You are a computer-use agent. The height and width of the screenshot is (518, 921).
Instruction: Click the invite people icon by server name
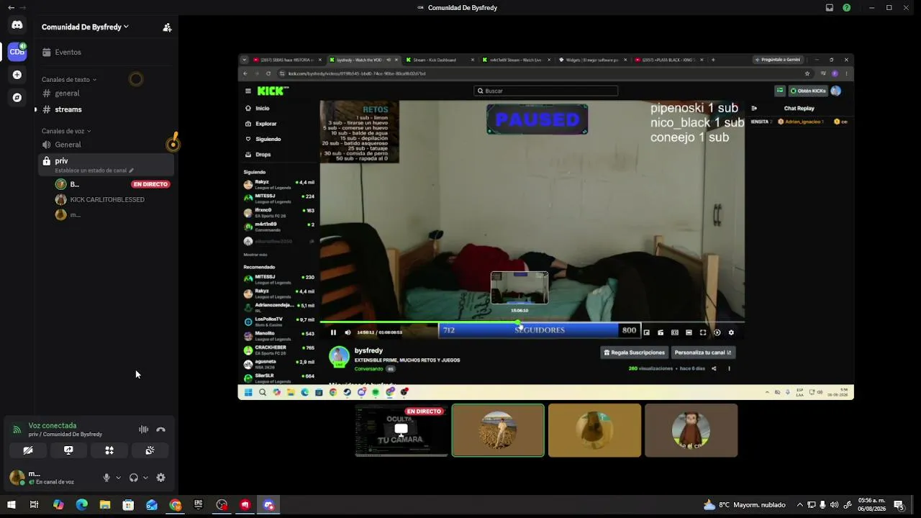(167, 27)
